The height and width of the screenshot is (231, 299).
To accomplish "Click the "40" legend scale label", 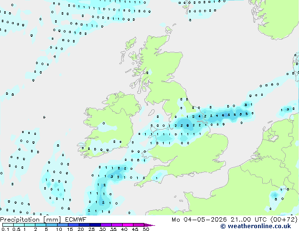I will coord(124,229).
